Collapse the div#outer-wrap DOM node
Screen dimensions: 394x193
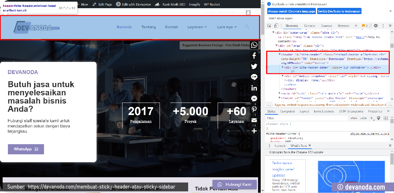(273, 33)
